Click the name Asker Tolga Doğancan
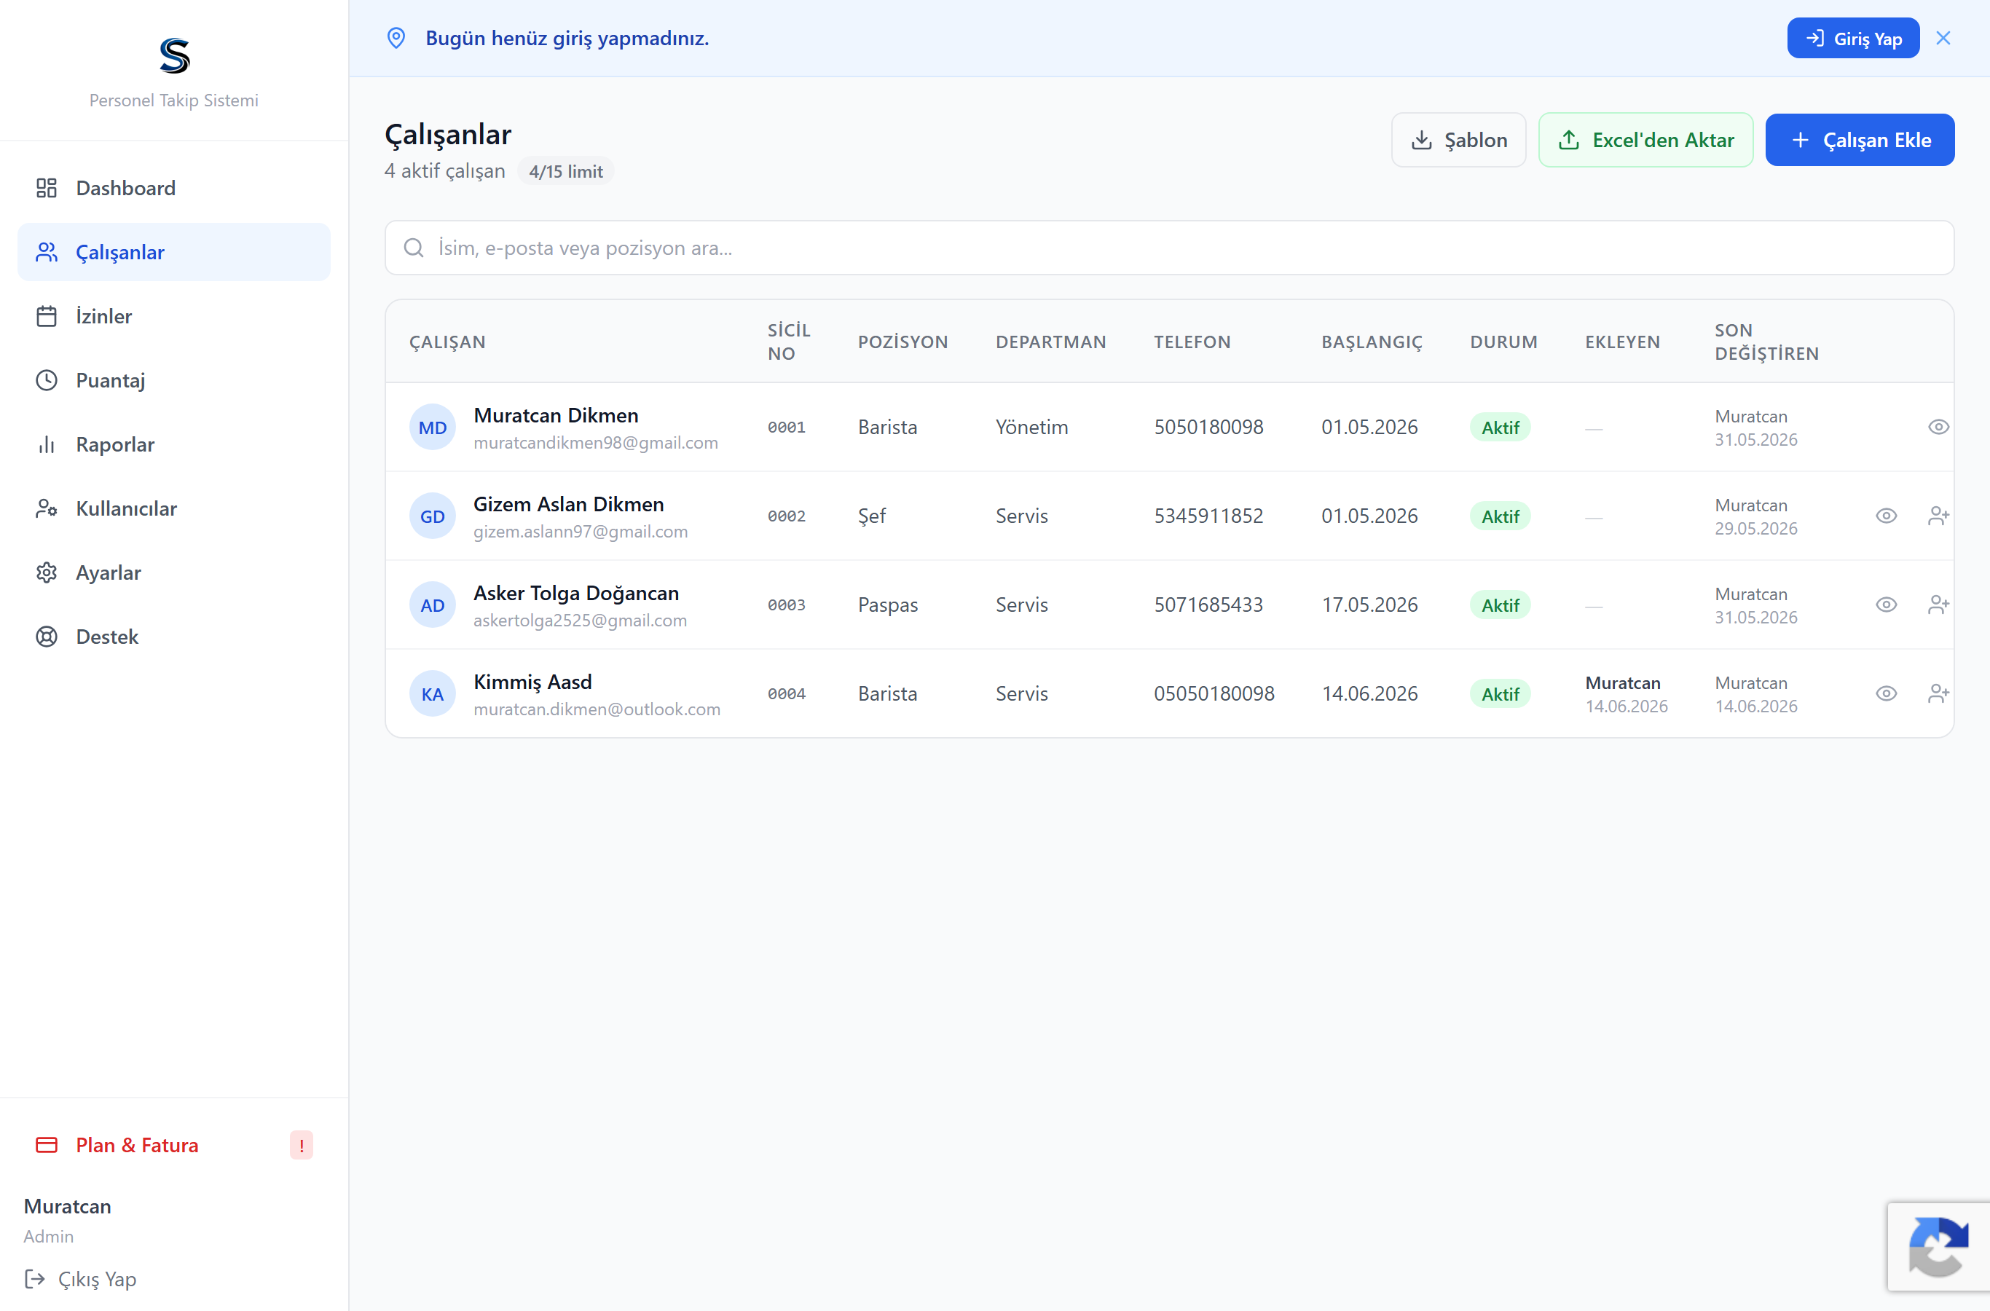Screen dimensions: 1990x1311 tap(576, 593)
